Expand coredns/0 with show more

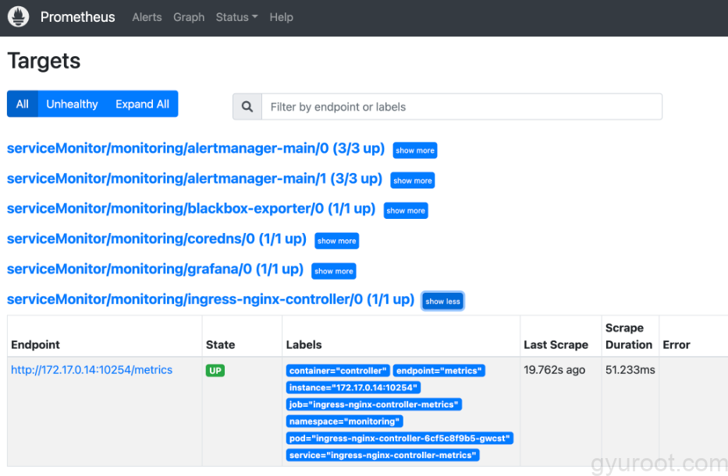point(336,241)
